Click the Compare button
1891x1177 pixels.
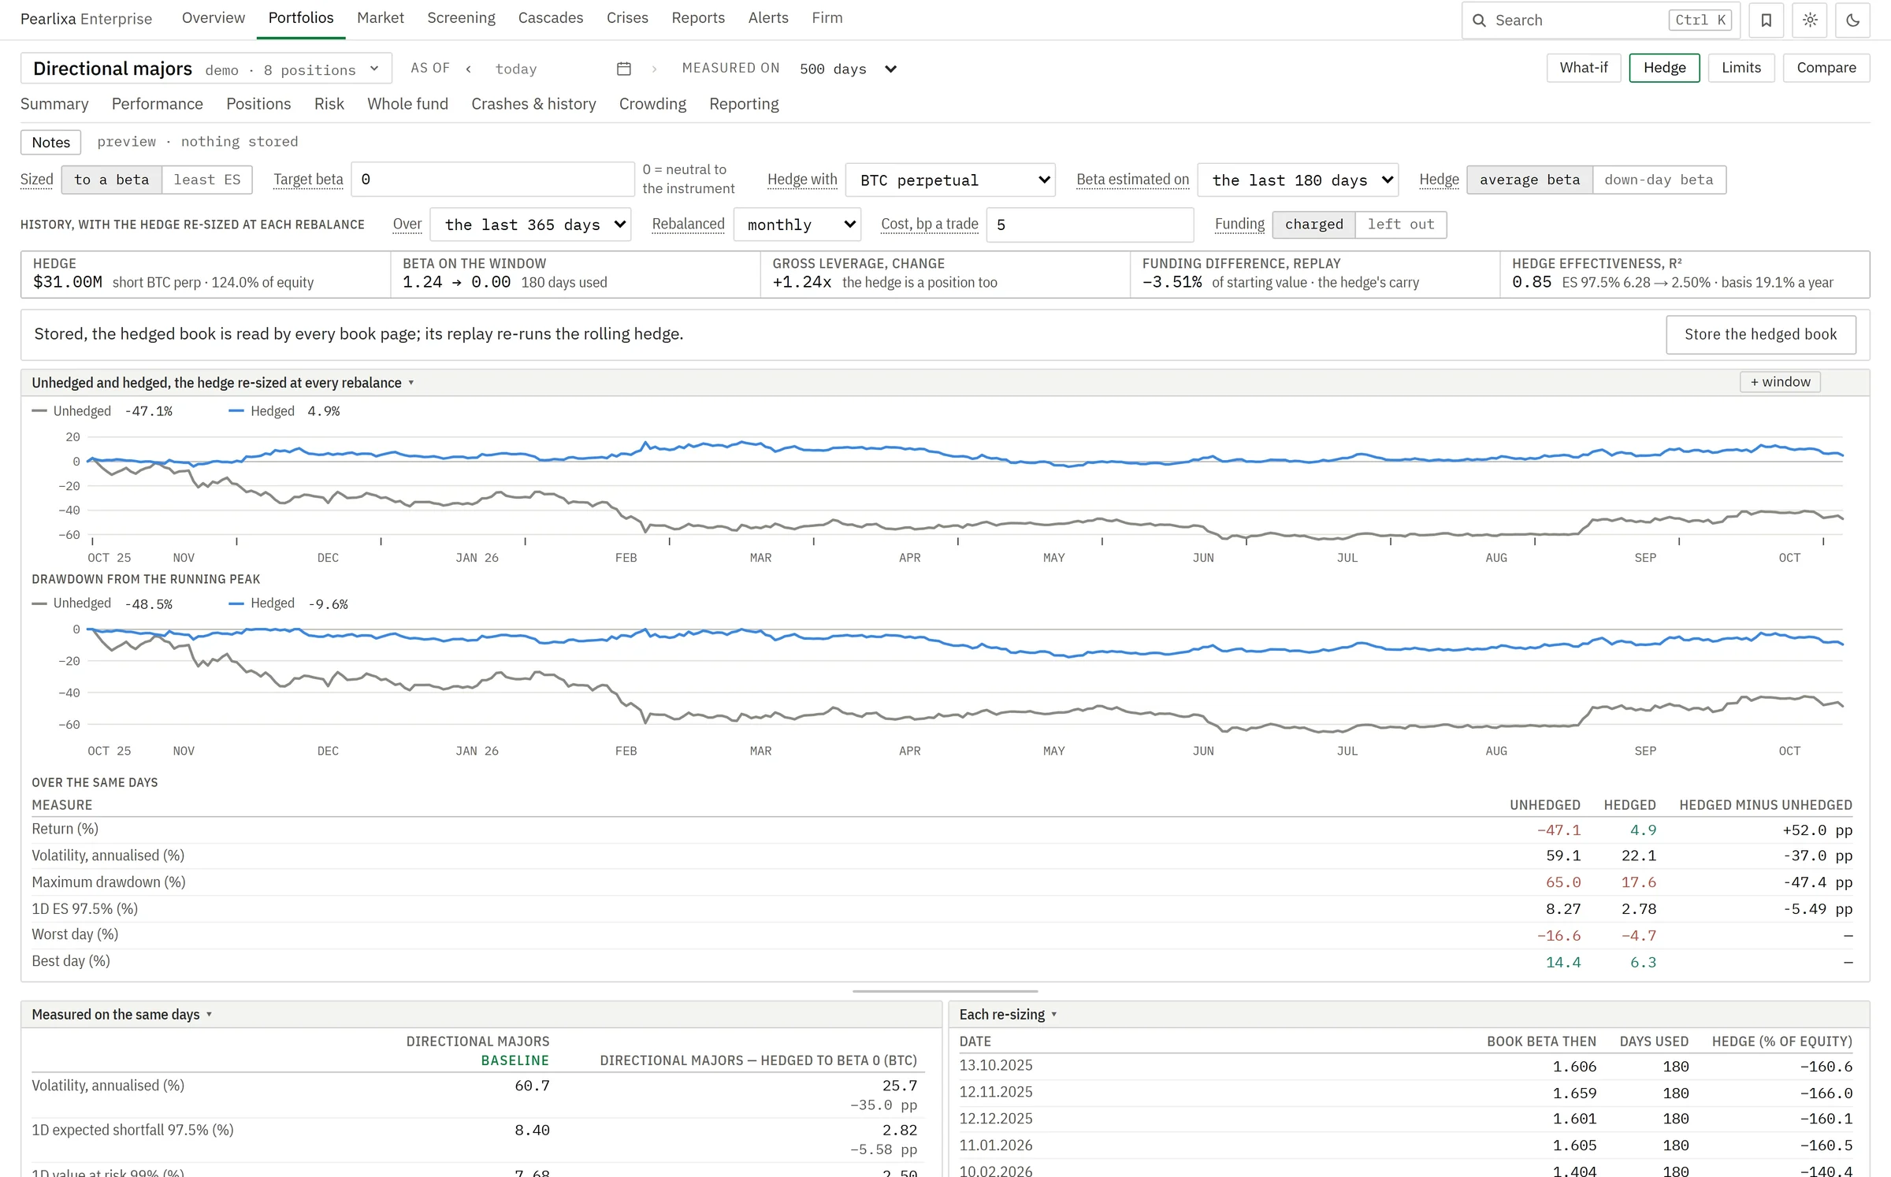[1826, 68]
